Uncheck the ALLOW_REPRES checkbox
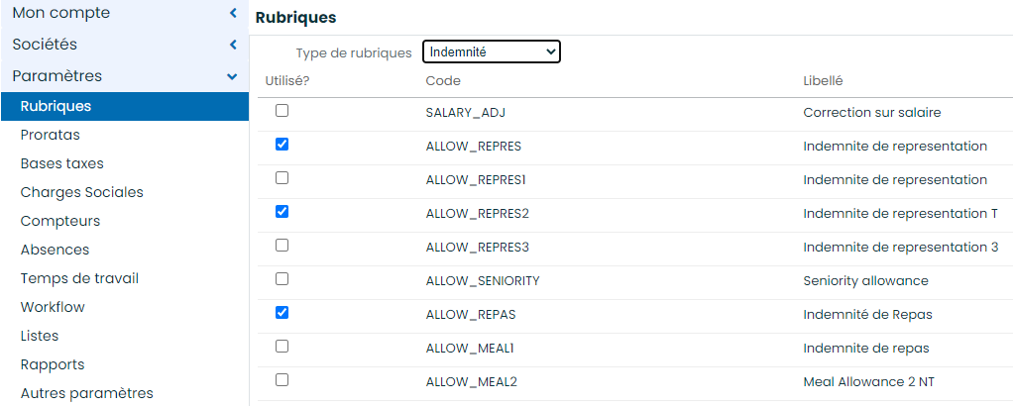 click(281, 145)
